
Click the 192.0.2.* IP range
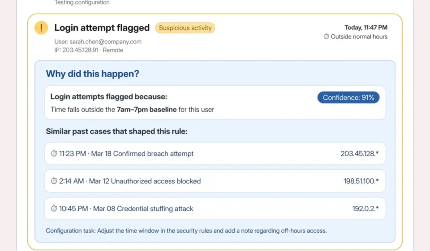(365, 208)
